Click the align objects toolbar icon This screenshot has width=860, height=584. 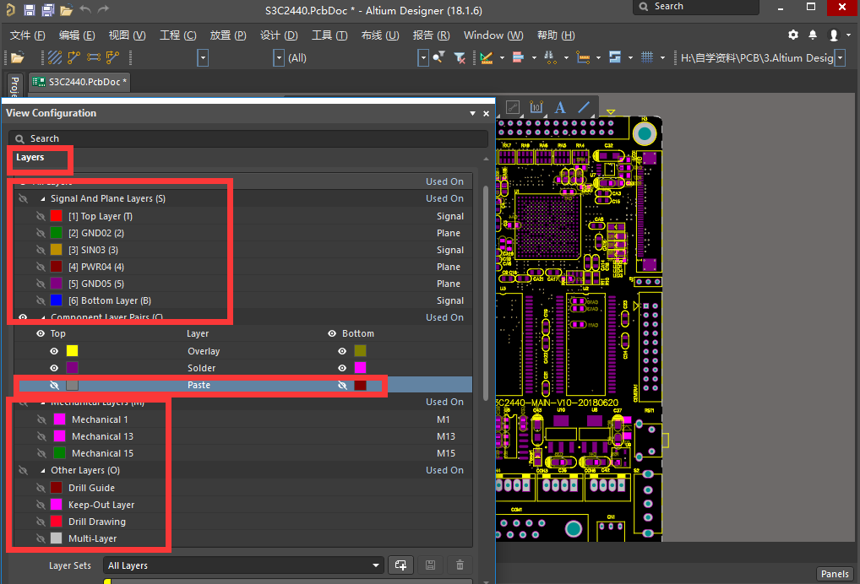519,57
